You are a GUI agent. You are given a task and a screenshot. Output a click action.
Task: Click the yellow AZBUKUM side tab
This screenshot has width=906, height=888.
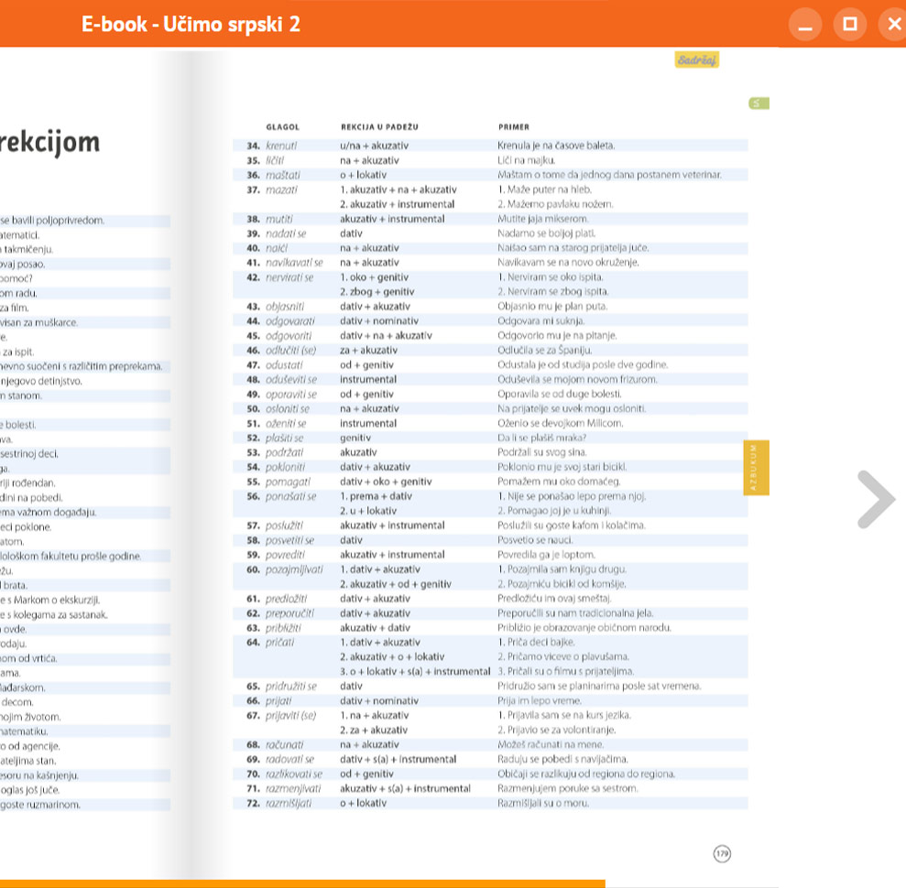pyautogui.click(x=756, y=468)
